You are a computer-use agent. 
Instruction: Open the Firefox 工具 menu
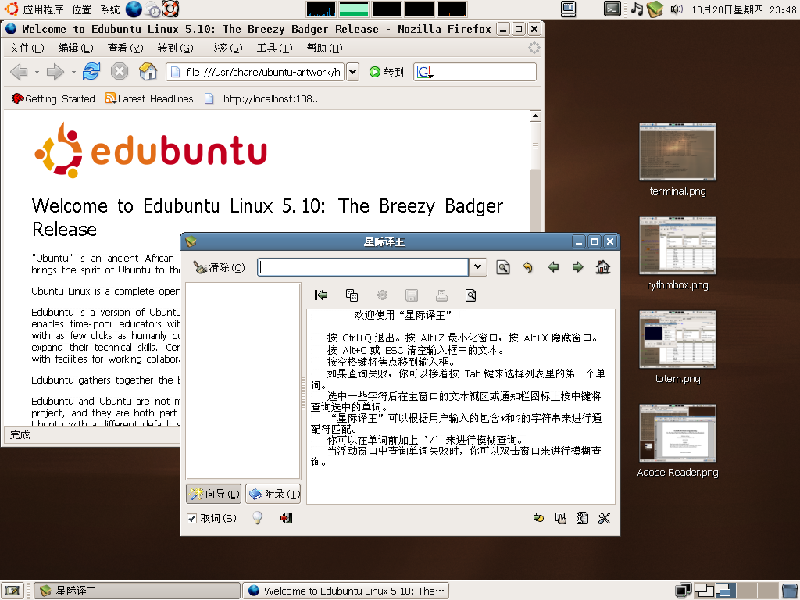pos(274,48)
